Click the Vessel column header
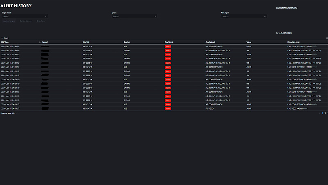 45,42
